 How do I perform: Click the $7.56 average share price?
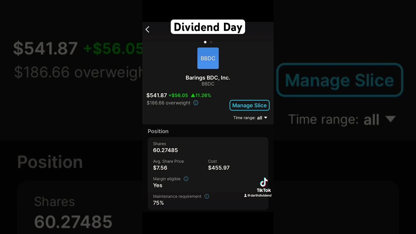tap(160, 168)
